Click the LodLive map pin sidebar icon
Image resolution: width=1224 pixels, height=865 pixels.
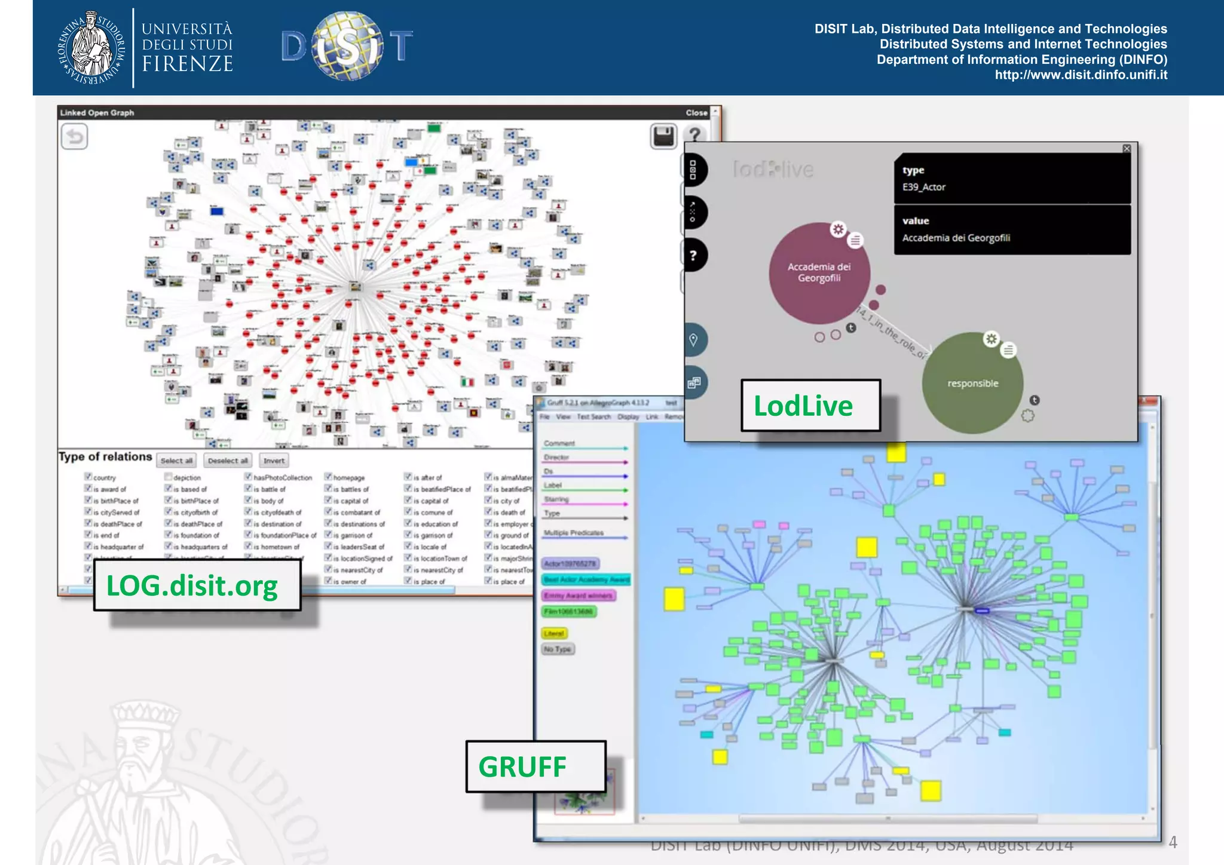(694, 340)
